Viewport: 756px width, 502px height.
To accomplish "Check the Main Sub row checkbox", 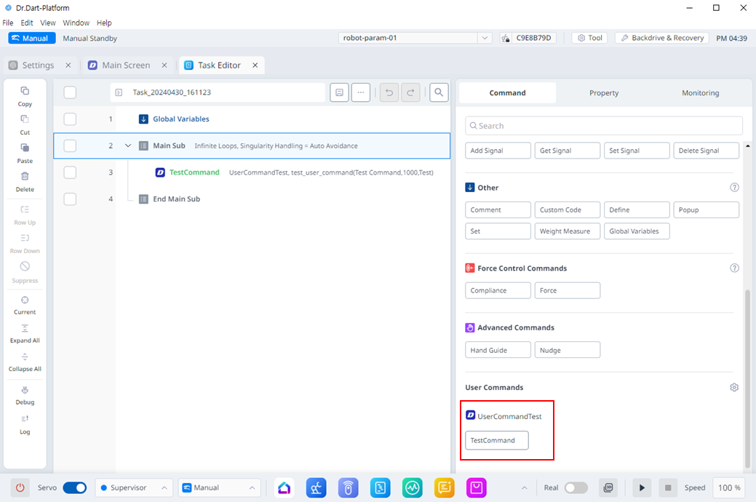I will pos(70,146).
